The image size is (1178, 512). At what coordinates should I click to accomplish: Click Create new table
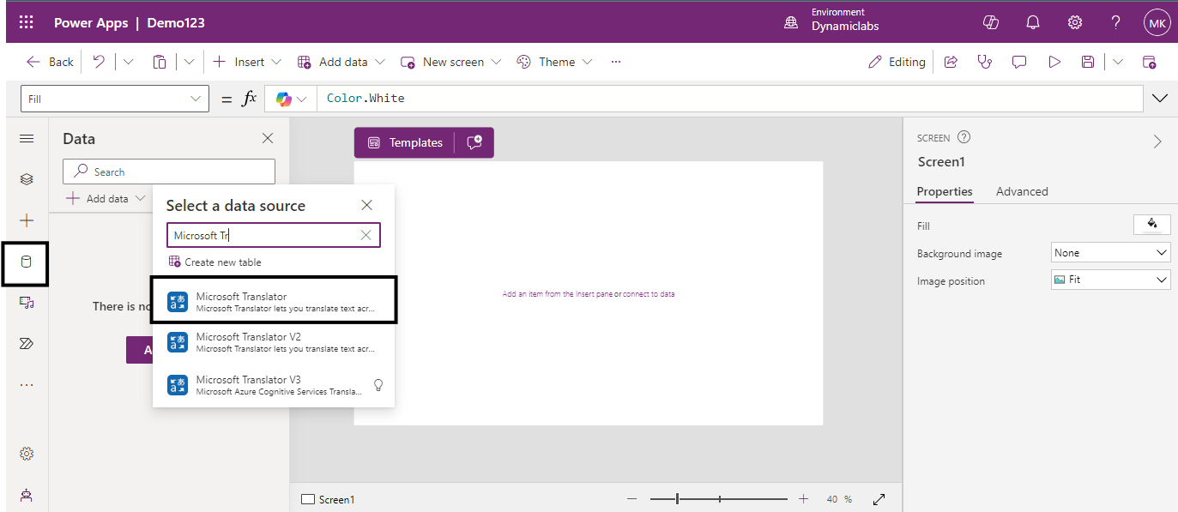pyautogui.click(x=222, y=262)
